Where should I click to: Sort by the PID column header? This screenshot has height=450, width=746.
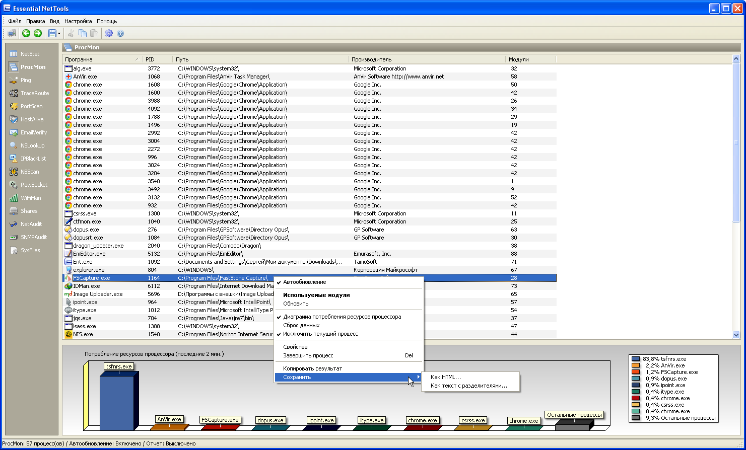pyautogui.click(x=157, y=59)
